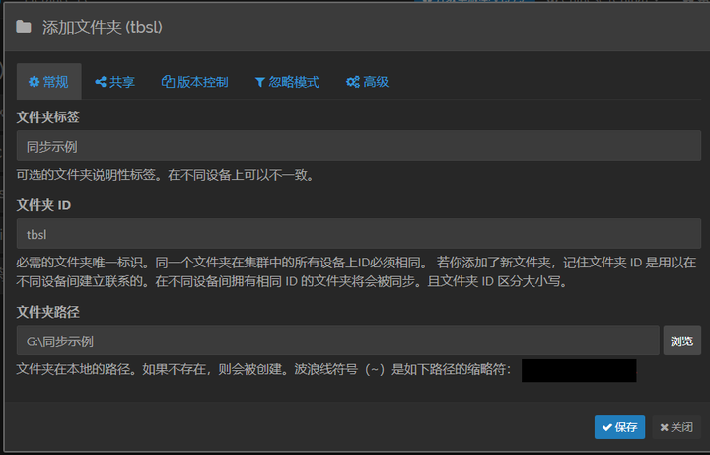Click help text starting 文件夹在本地的路径
Screen dimensions: 710x455
tap(263, 369)
